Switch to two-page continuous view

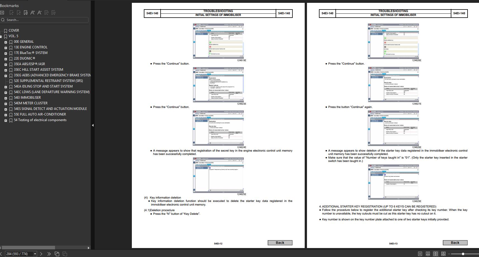[x=443, y=254]
